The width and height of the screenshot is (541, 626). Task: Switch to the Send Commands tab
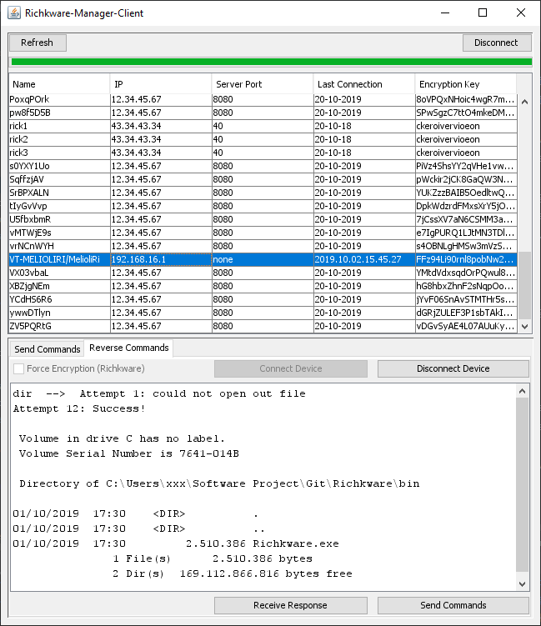[48, 349]
